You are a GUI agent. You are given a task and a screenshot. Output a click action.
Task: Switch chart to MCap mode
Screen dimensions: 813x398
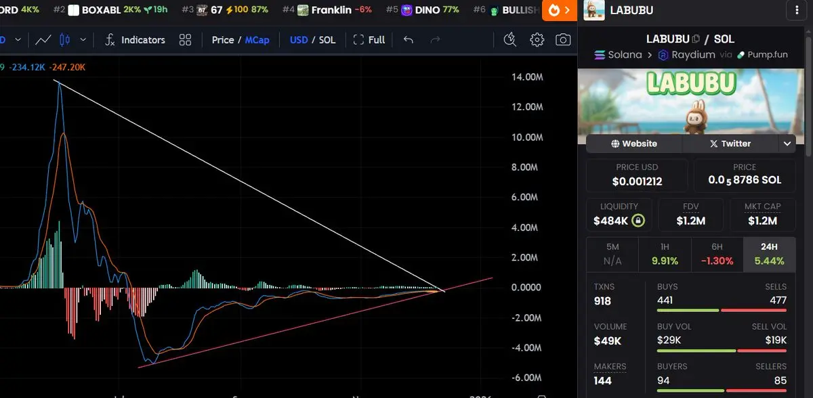pyautogui.click(x=257, y=40)
